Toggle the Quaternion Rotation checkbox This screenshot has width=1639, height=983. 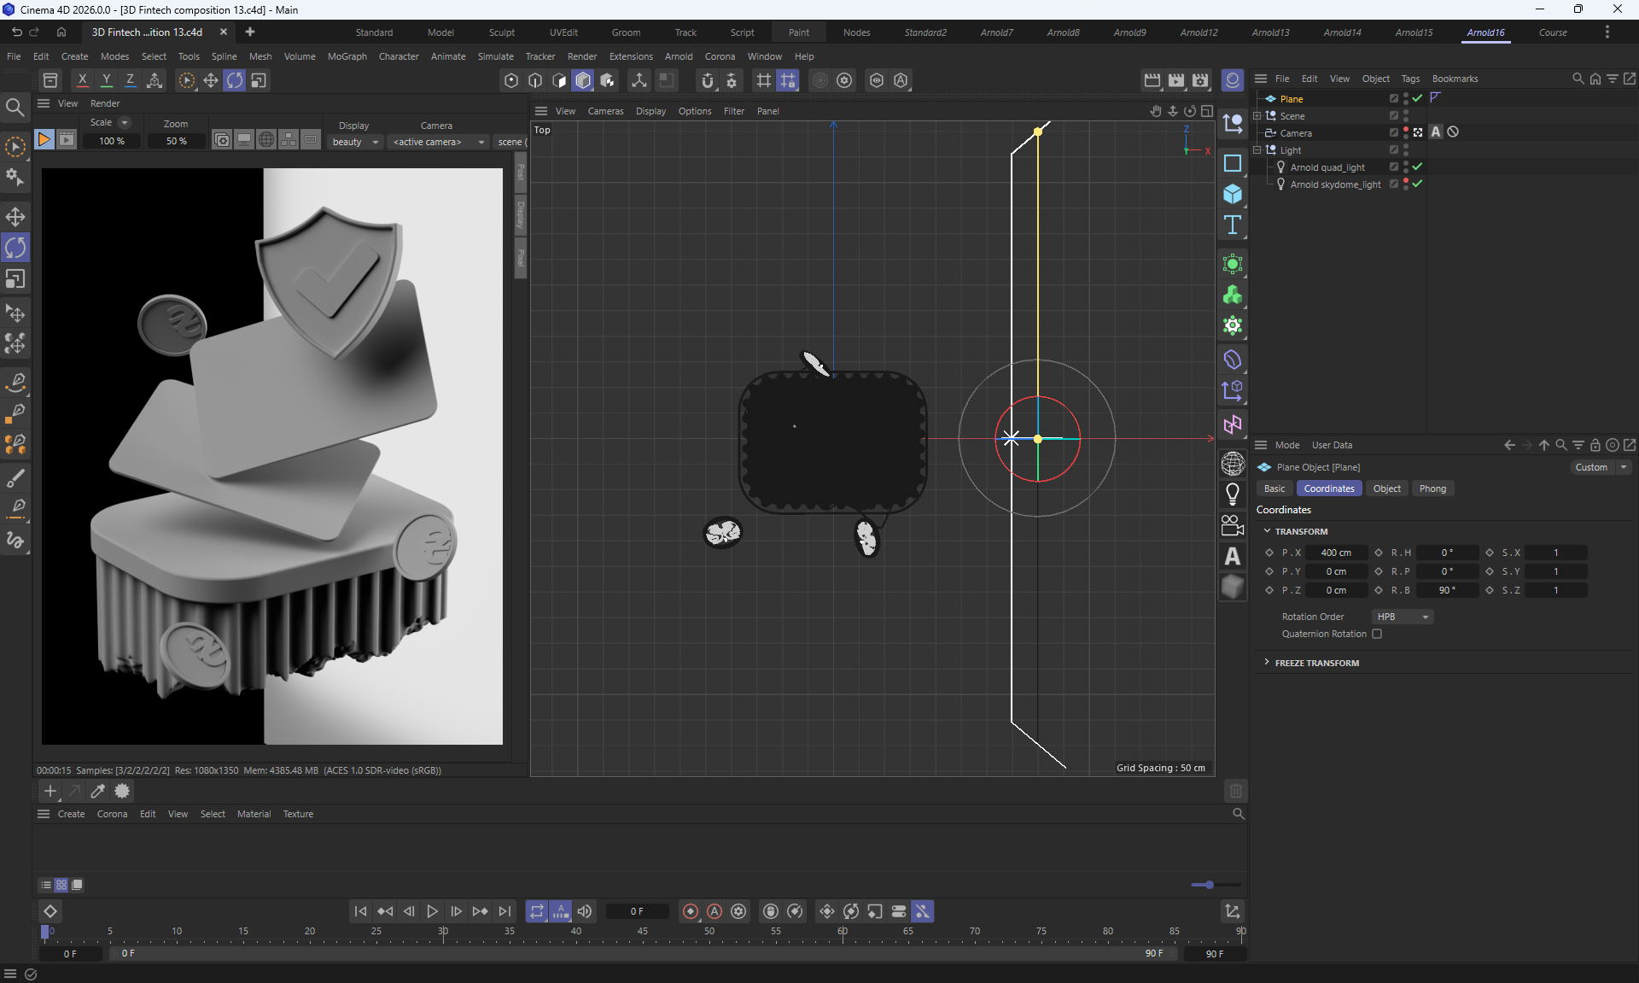click(x=1377, y=634)
